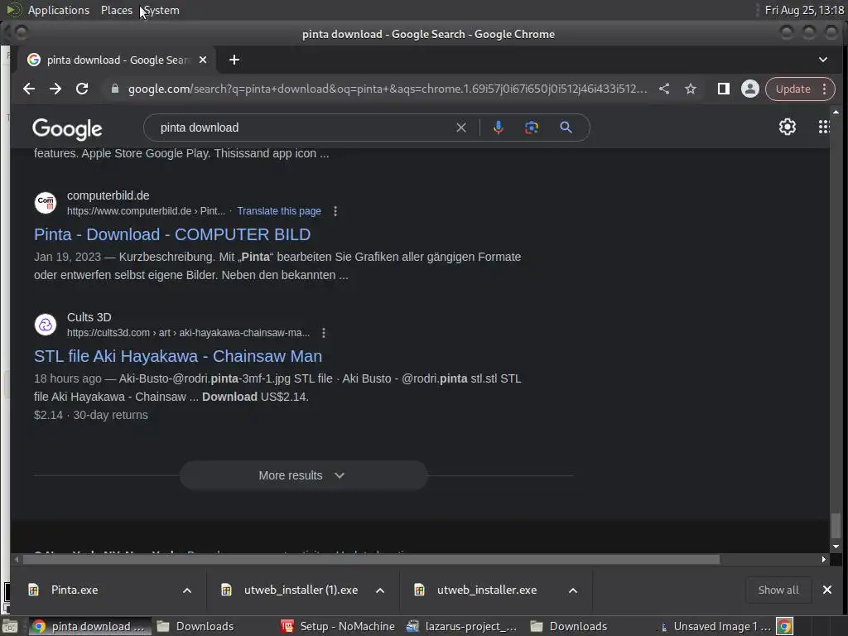
Task: Open a new Chrome tab
Action: [234, 60]
